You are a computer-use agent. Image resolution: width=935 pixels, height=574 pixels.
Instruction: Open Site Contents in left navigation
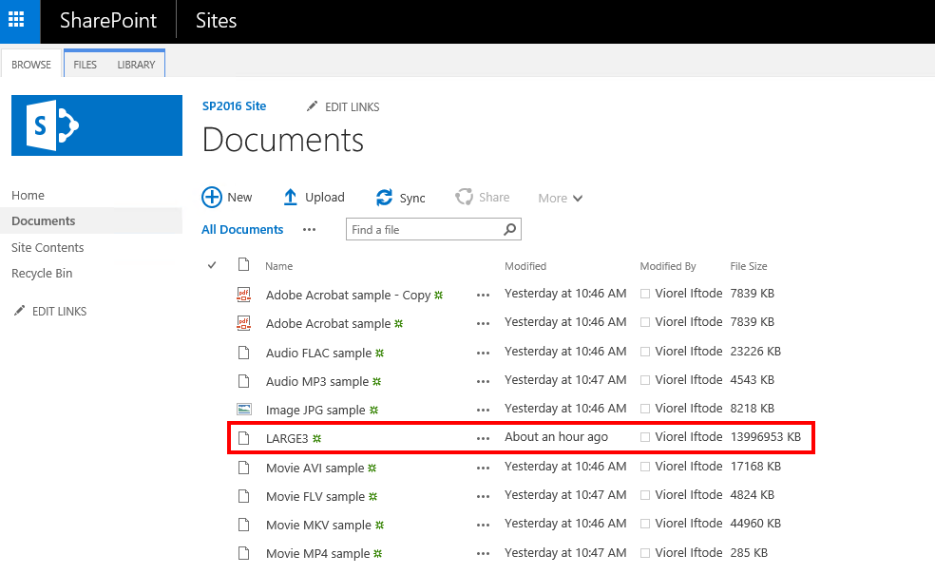tap(48, 247)
